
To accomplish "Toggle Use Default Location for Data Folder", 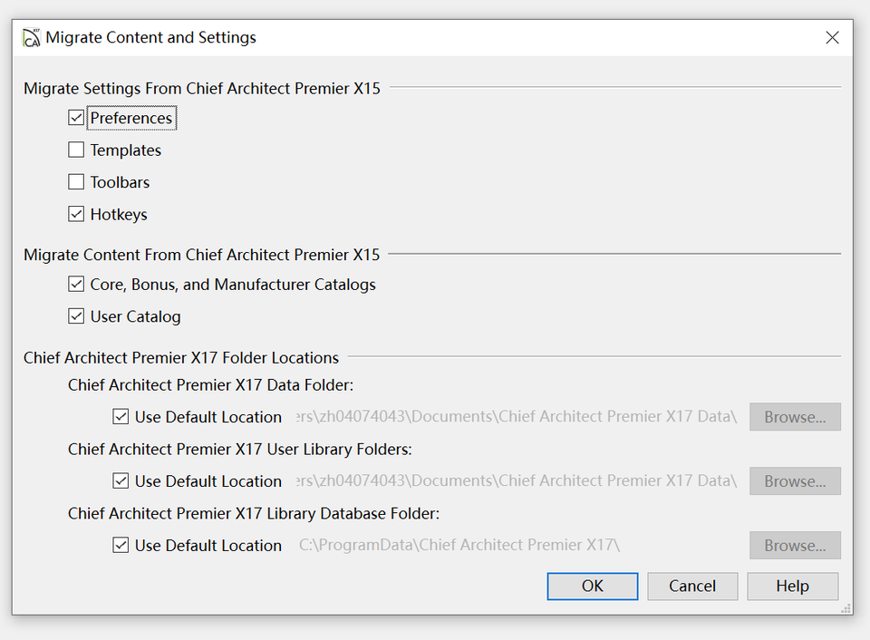I will 121,417.
